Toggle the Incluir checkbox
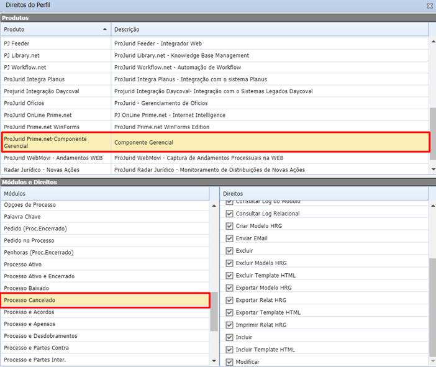 click(229, 337)
